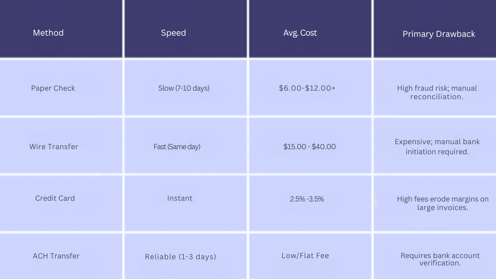Select the manual bank initiation drawback text
This screenshot has height=279, width=496.
coord(437,147)
